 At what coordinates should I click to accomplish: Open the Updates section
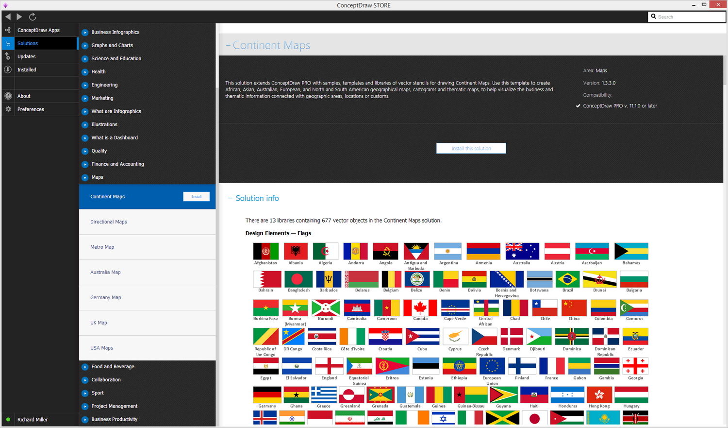39,56
